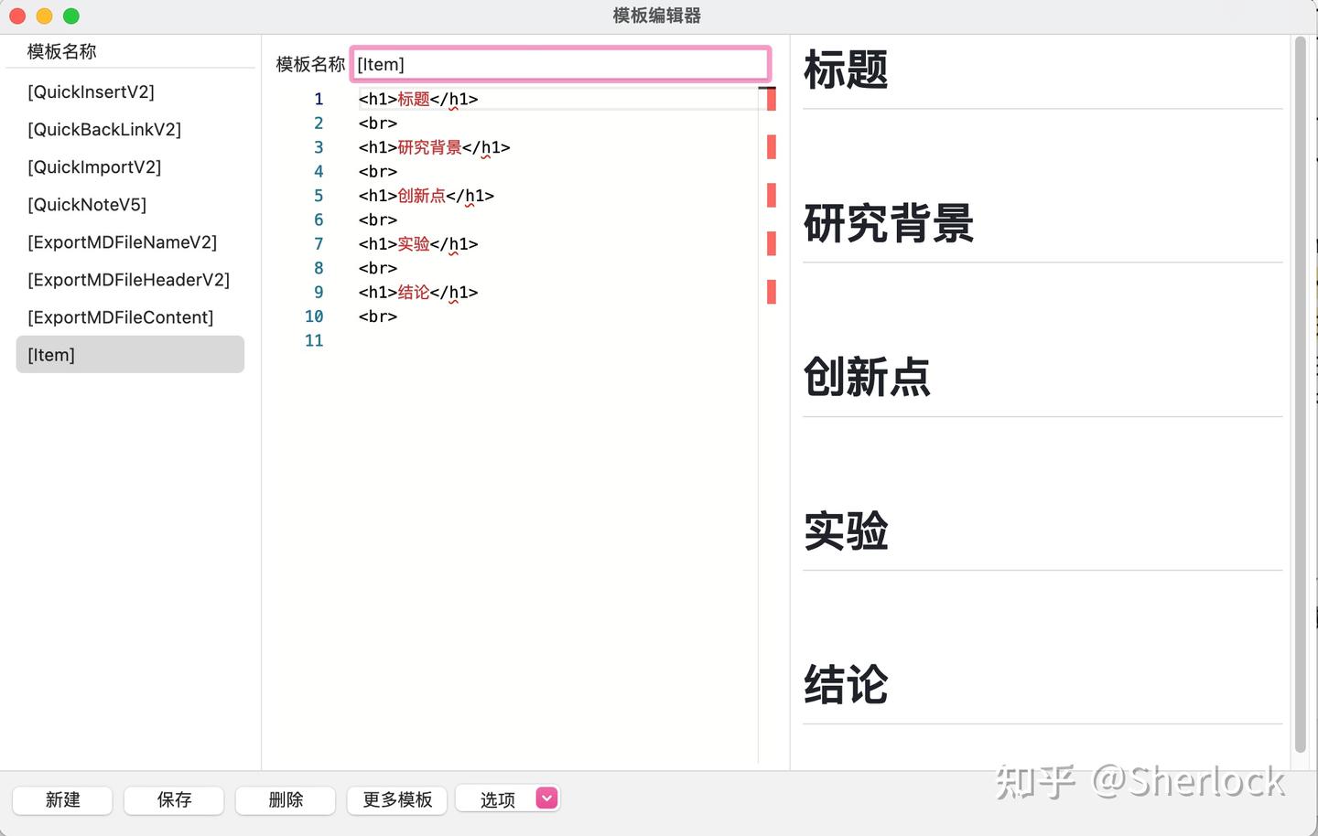Click the <br> on code line 10
The image size is (1318, 836).
pos(378,316)
